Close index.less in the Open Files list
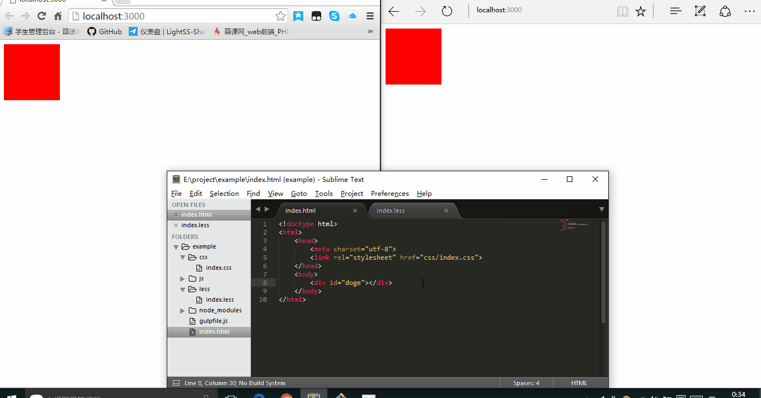Image resolution: width=761 pixels, height=398 pixels. pos(176,225)
